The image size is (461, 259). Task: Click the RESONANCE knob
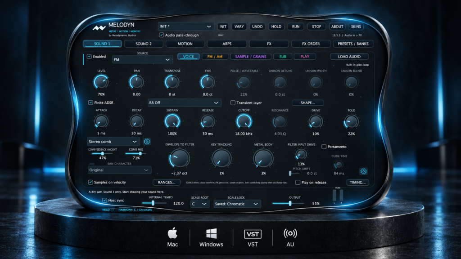tap(280, 121)
